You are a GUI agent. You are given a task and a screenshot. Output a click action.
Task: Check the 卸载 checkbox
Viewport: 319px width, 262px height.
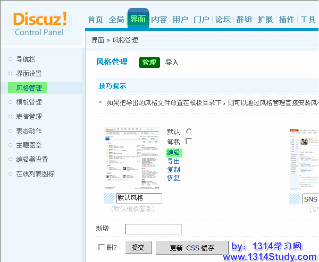tap(189, 142)
